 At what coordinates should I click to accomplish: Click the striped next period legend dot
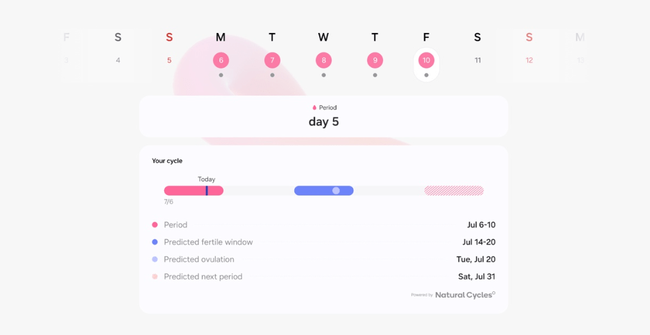[155, 277]
